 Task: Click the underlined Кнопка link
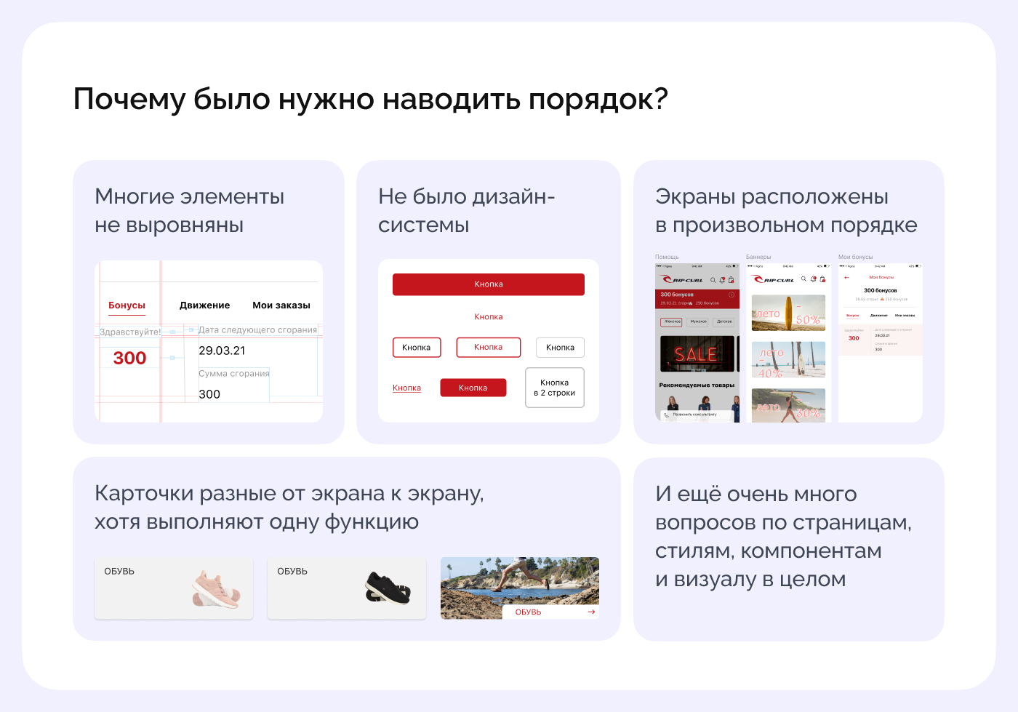[406, 388]
